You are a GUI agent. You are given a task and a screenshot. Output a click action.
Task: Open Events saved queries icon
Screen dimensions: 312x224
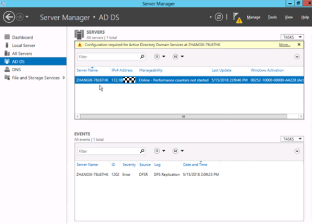pyautogui.click(x=176, y=151)
